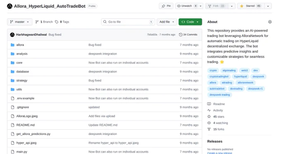Open the allora folder
Screen dimensions: 281x154
click(x=20, y=45)
